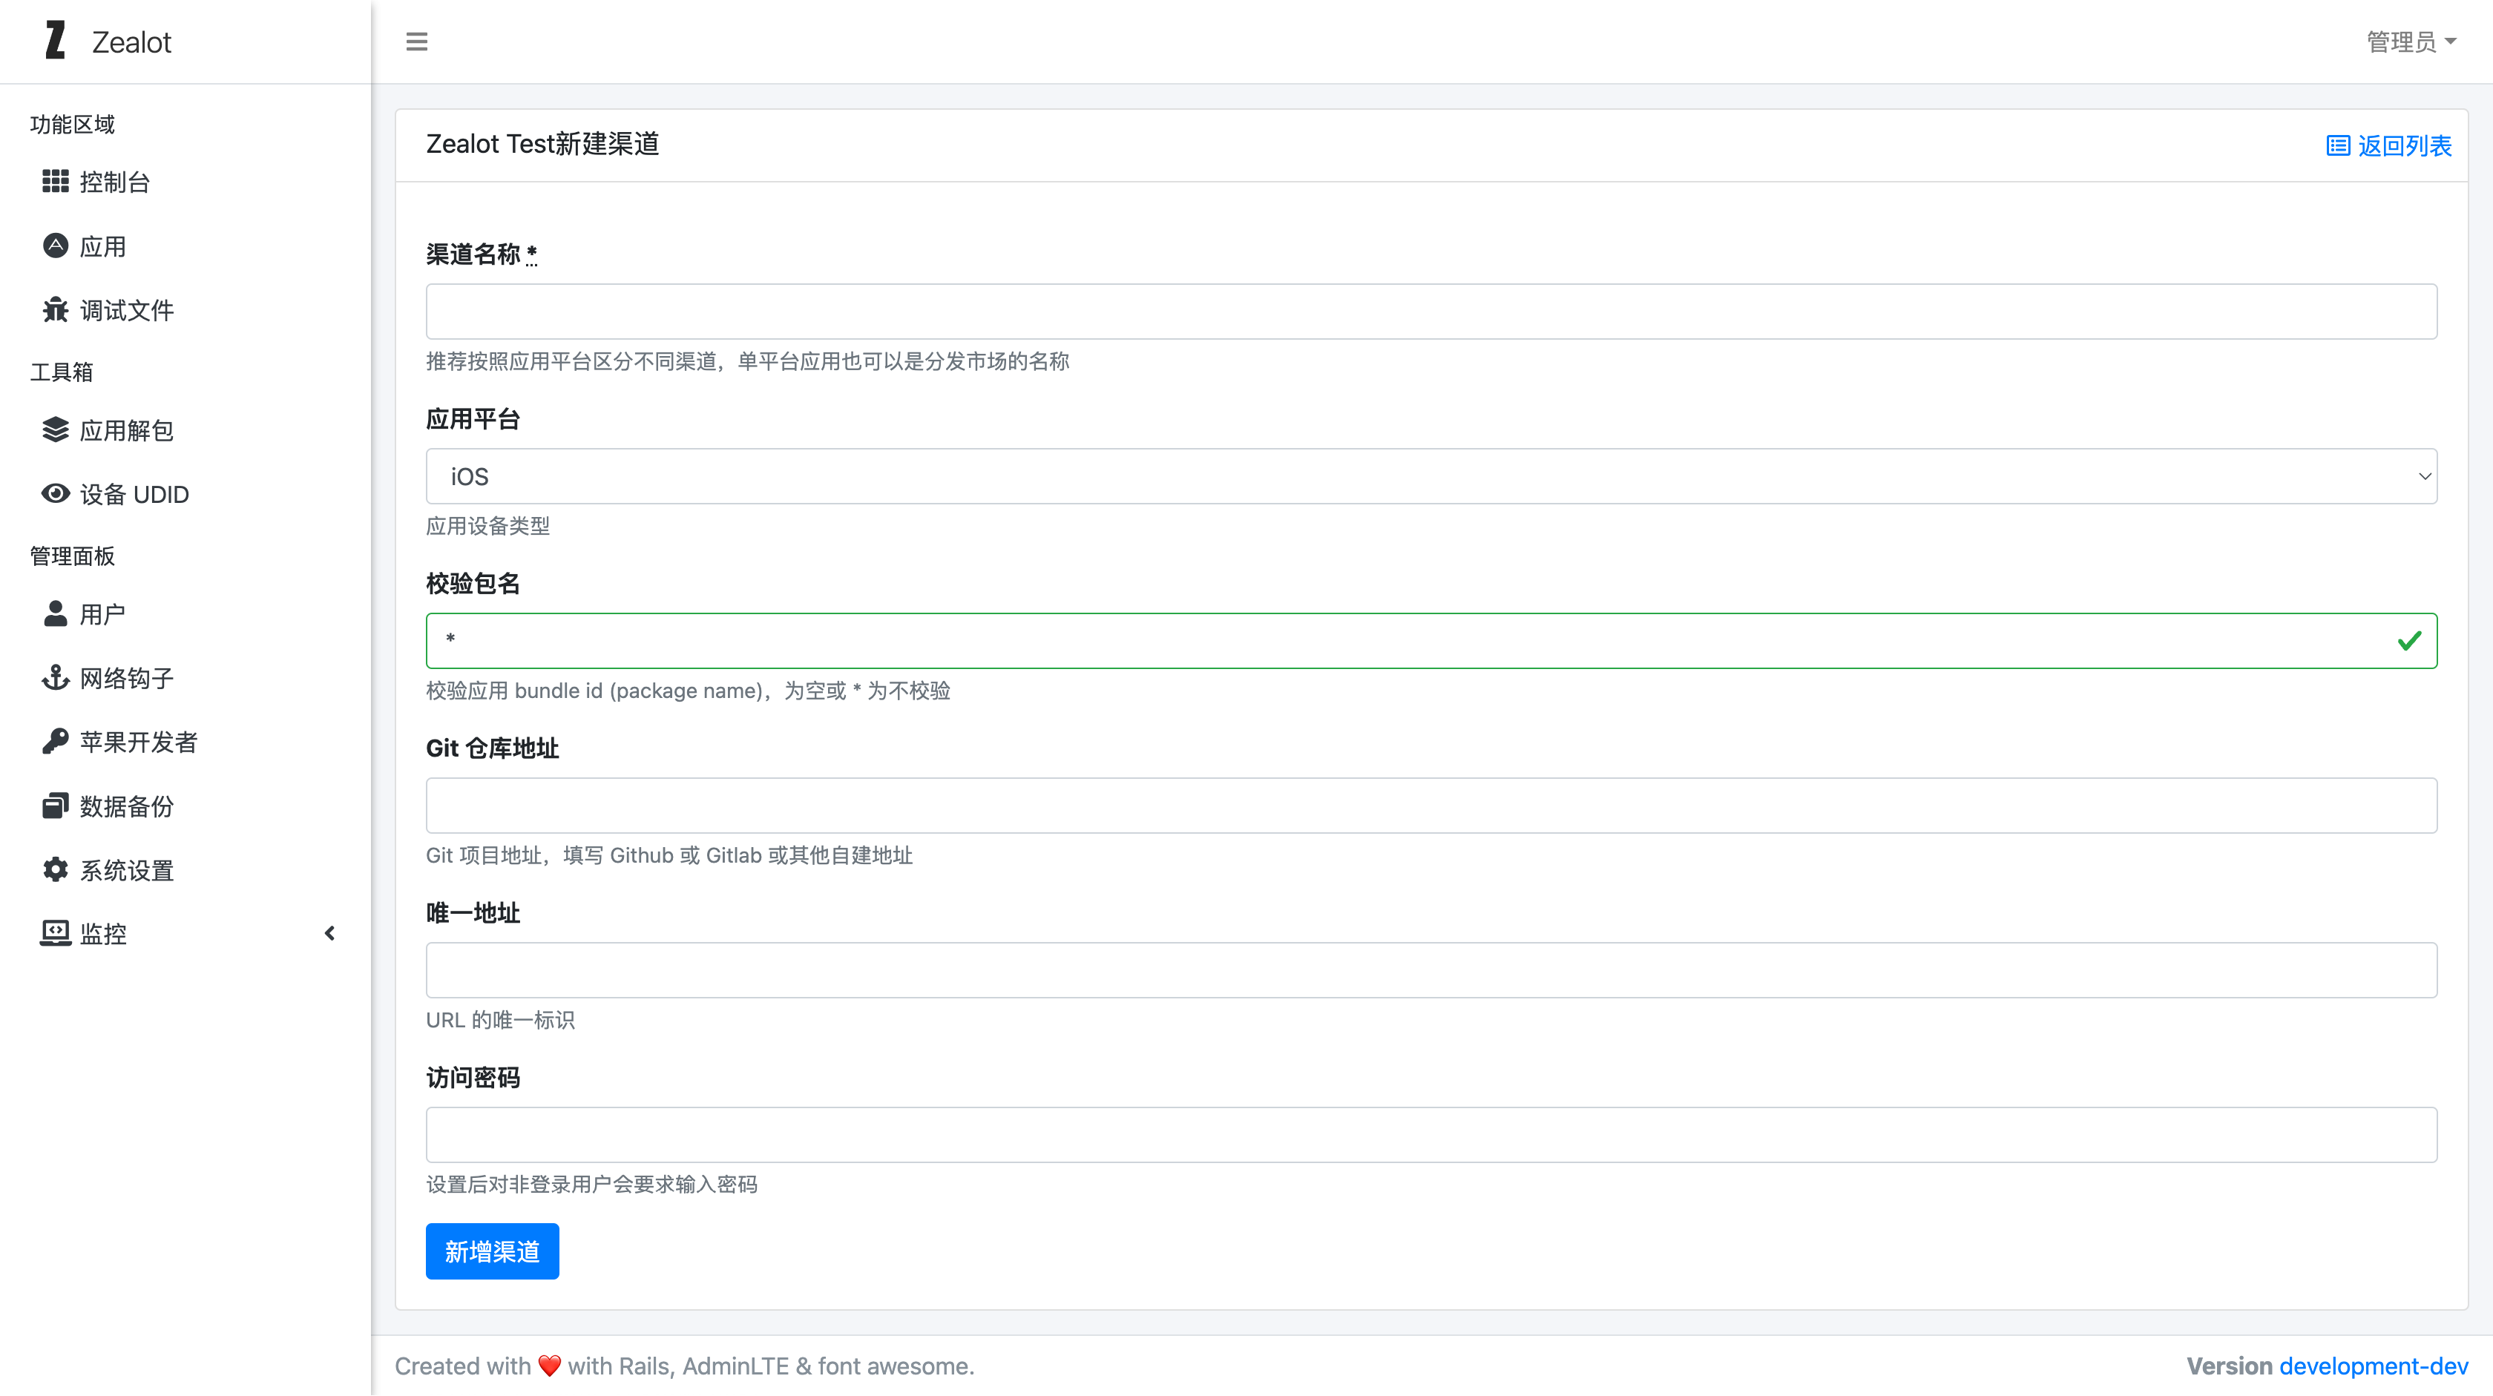Image resolution: width=2493 pixels, height=1396 pixels.
Task: Open 用户 management page
Action: (185, 613)
